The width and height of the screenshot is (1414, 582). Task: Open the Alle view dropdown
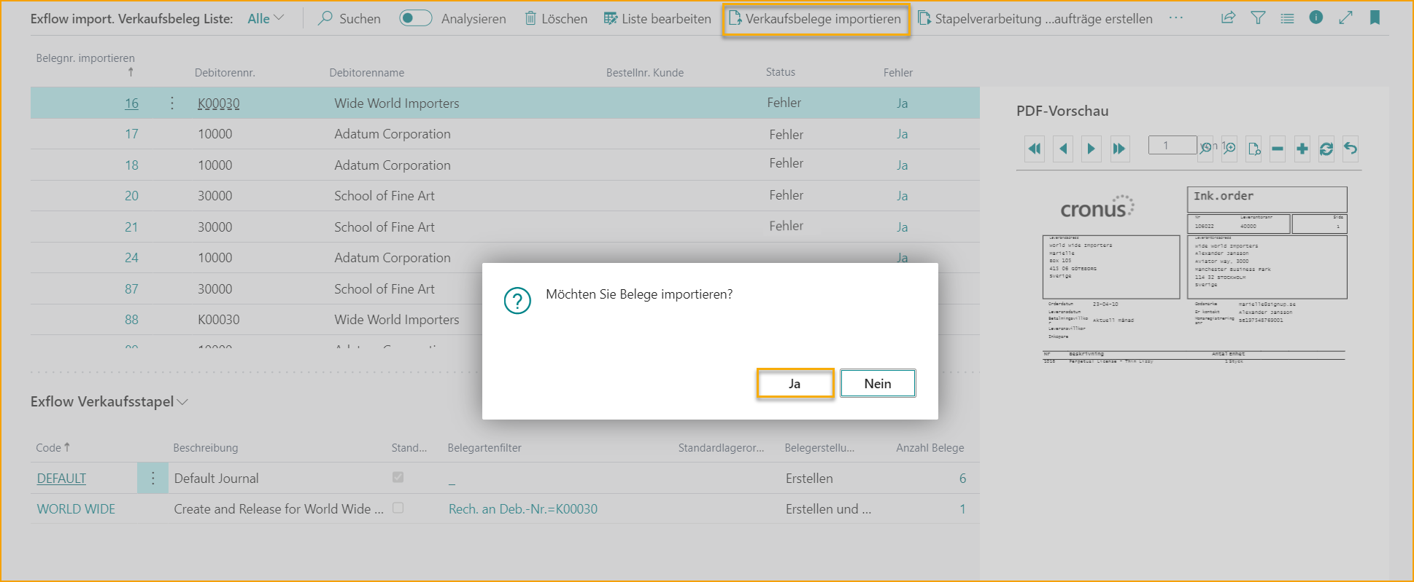tap(266, 19)
